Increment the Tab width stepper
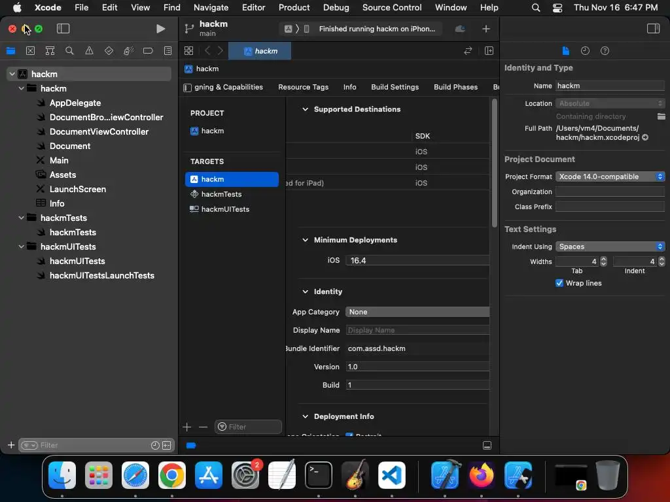 coord(603,259)
